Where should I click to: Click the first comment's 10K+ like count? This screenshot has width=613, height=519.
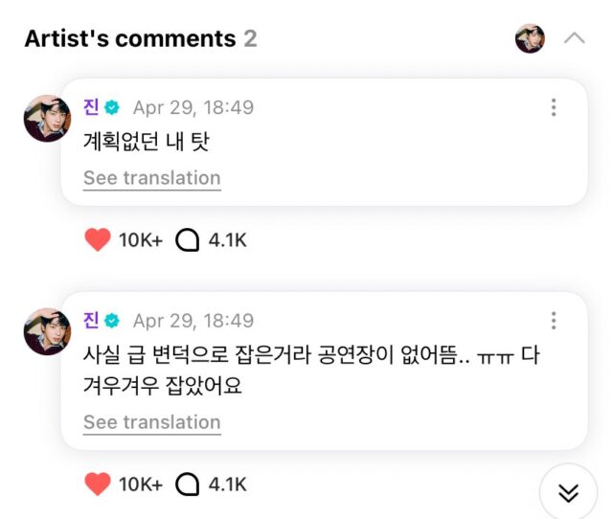[141, 240]
